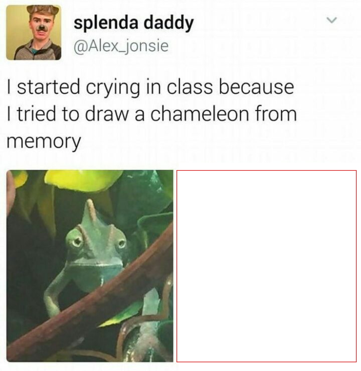Tap the dog filter nose on the avatar
Screen dimensions: 361x371
tap(42, 28)
